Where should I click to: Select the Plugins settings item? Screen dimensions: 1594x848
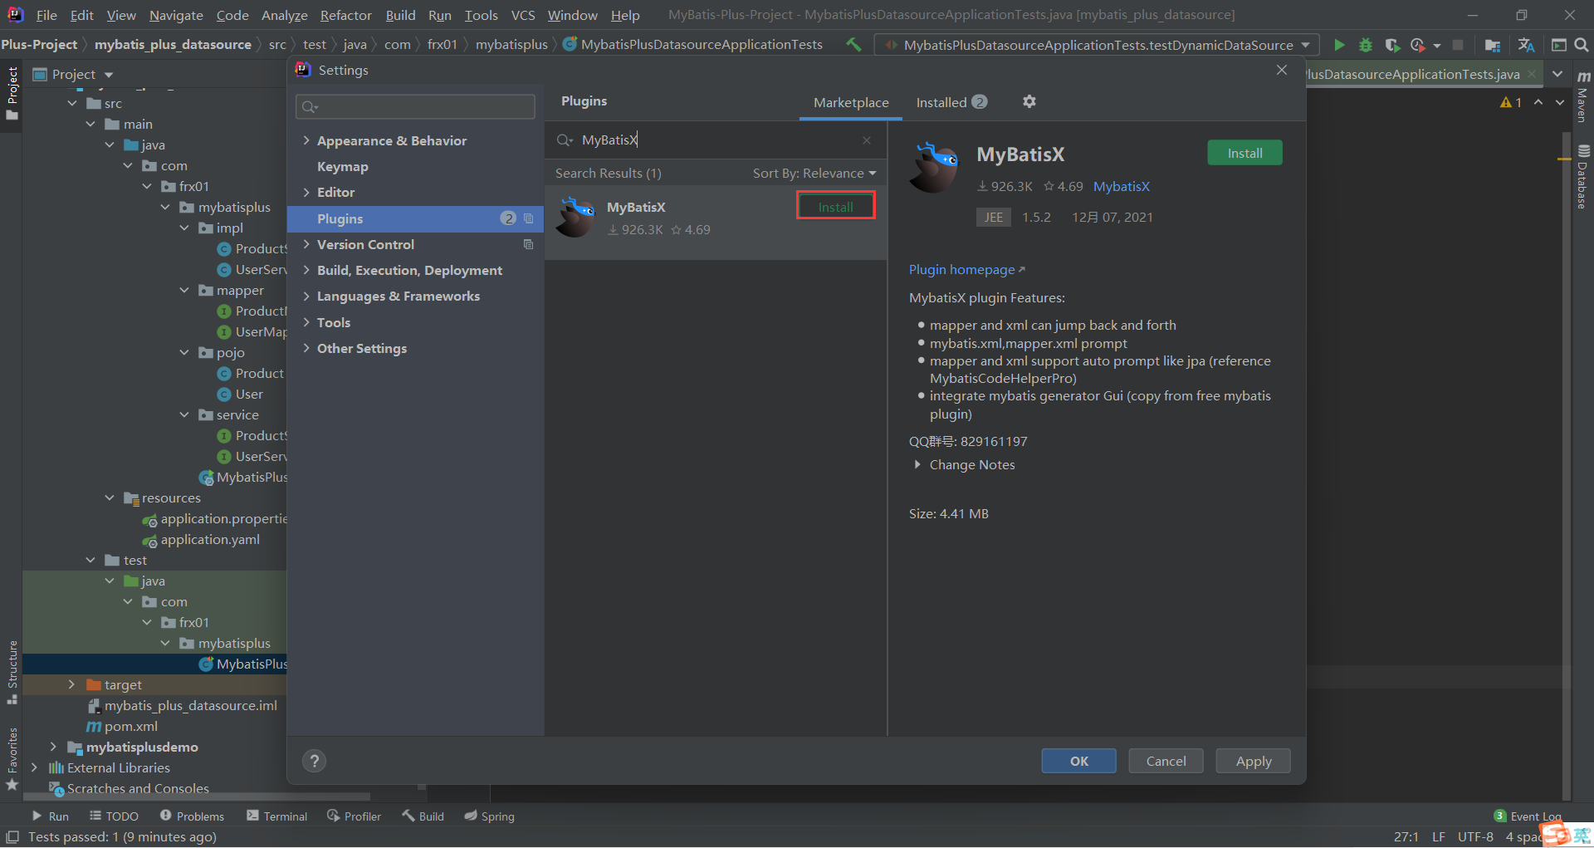[415, 218]
